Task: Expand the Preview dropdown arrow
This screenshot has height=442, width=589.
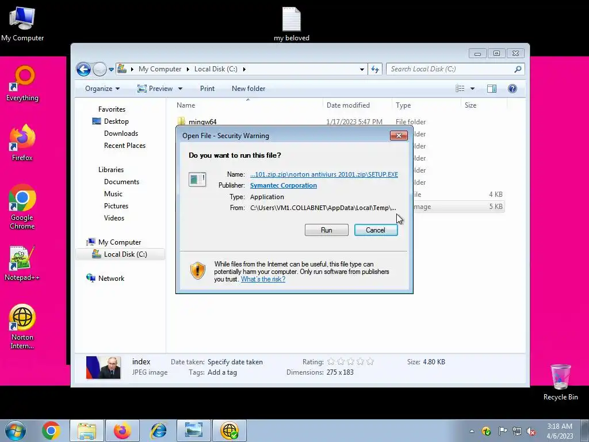Action: (180, 89)
